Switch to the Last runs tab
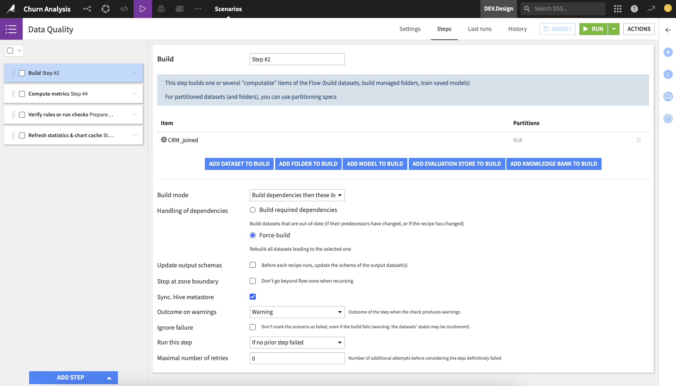 [x=479, y=29]
